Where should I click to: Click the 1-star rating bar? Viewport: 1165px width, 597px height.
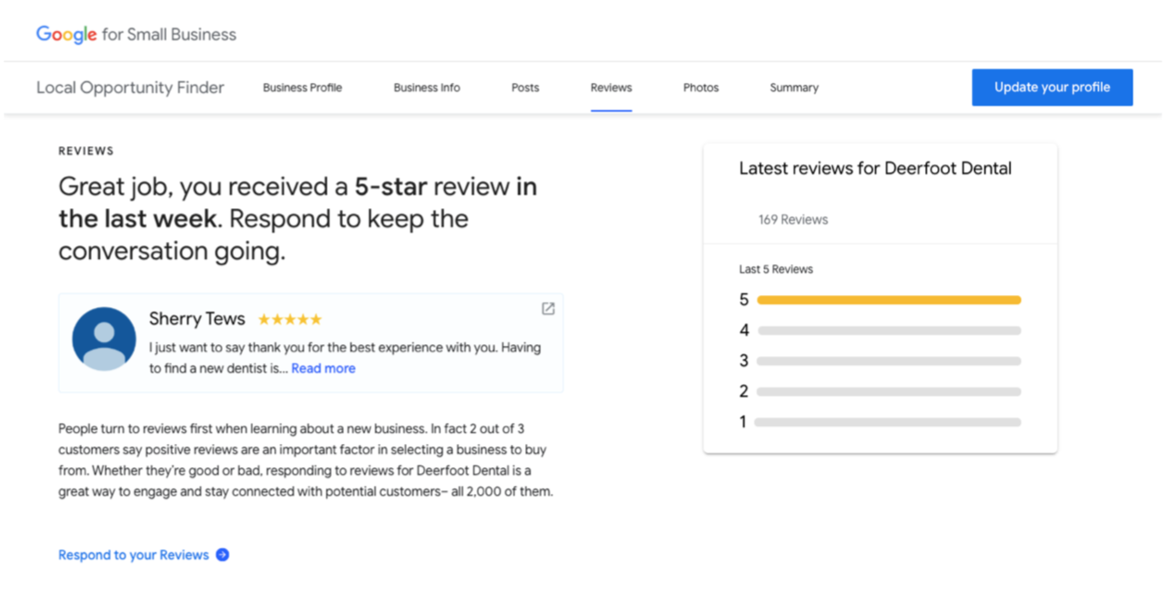888,422
